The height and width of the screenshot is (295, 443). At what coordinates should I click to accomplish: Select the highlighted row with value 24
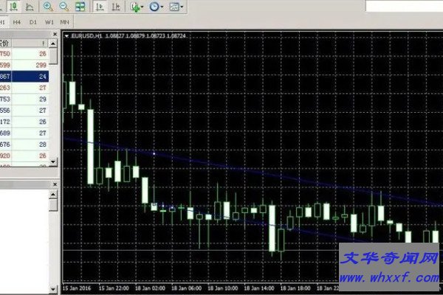(x=26, y=76)
